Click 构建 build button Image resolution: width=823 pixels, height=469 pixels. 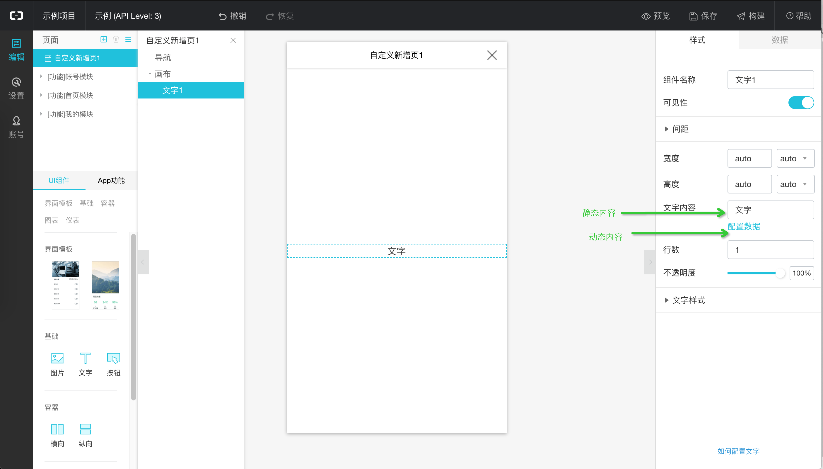click(x=751, y=16)
